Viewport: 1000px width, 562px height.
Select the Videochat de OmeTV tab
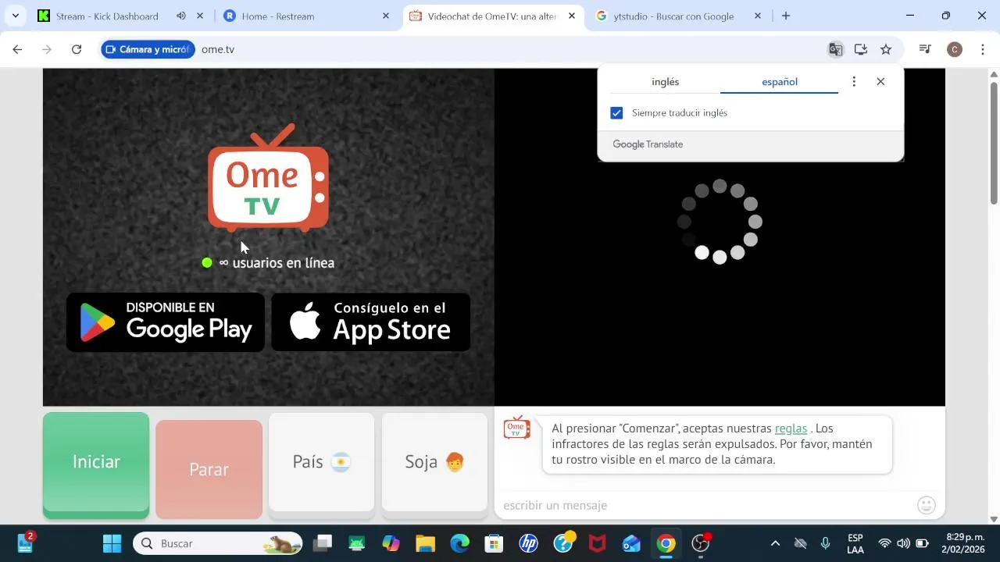pos(492,16)
